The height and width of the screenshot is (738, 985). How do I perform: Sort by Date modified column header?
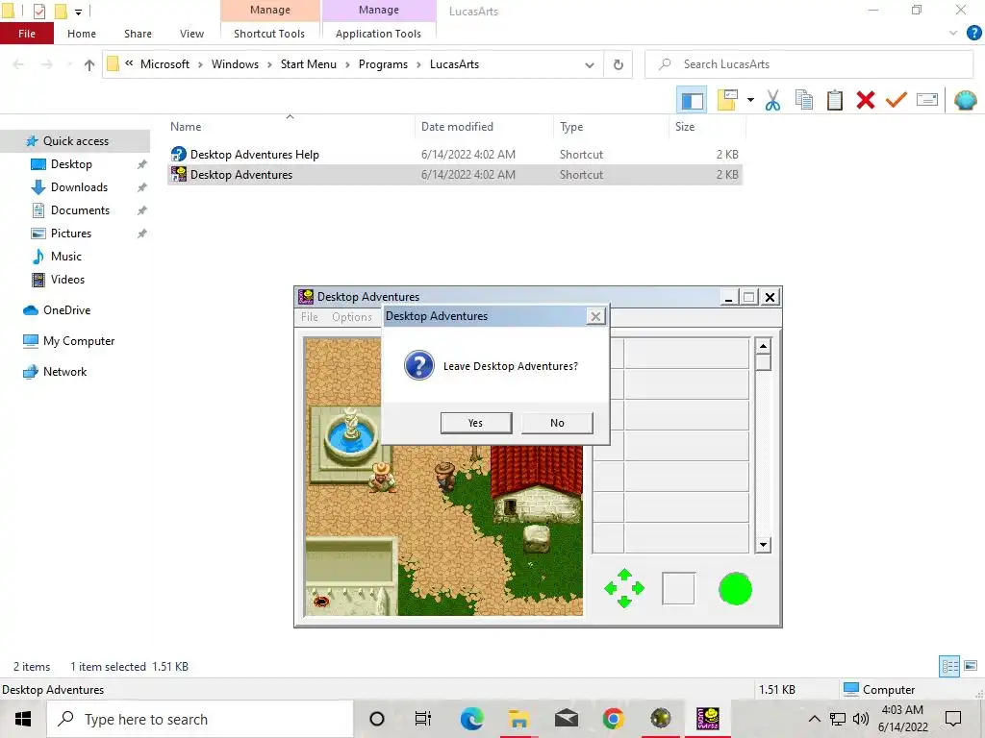[457, 127]
